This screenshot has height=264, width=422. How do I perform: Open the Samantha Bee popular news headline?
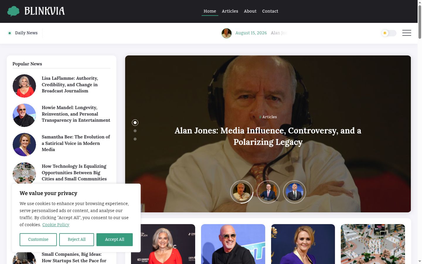click(x=76, y=143)
